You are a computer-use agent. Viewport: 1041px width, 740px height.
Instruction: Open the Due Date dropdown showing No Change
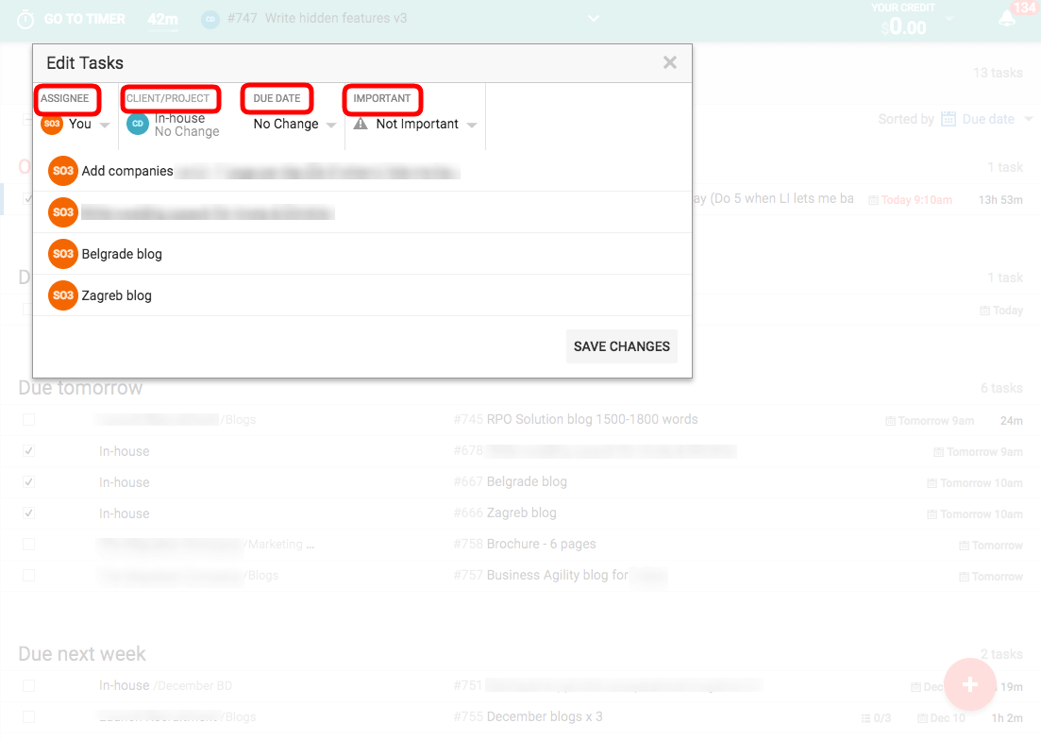(294, 124)
